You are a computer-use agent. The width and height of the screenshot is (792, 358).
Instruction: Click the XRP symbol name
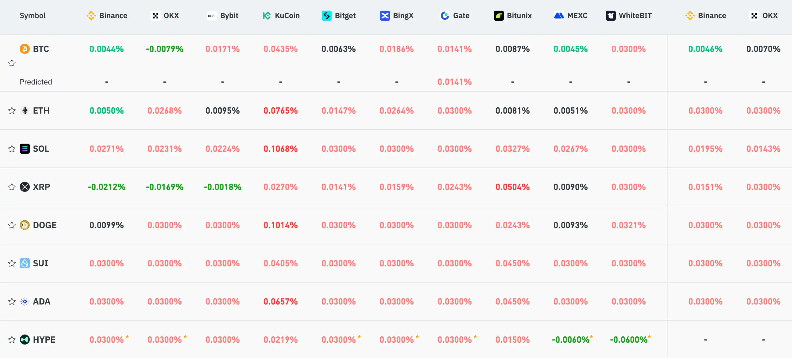point(41,187)
